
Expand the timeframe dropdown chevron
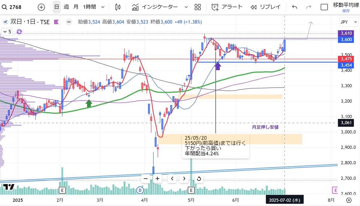click(103, 7)
